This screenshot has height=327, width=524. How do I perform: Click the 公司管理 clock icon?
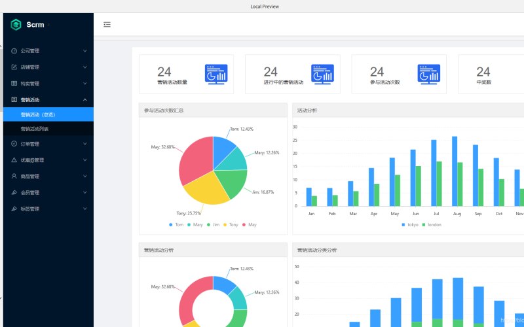point(14,51)
